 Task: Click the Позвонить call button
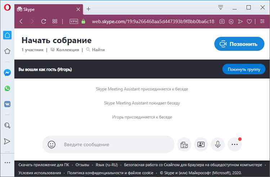pyautogui.click(x=239, y=44)
